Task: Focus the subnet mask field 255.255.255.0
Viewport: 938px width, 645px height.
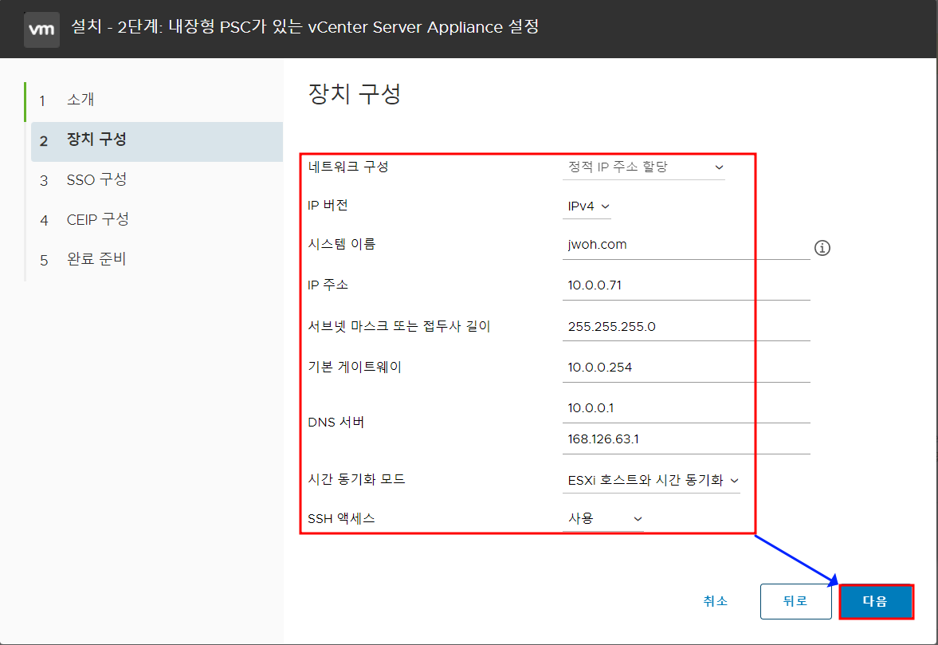Action: 686,328
